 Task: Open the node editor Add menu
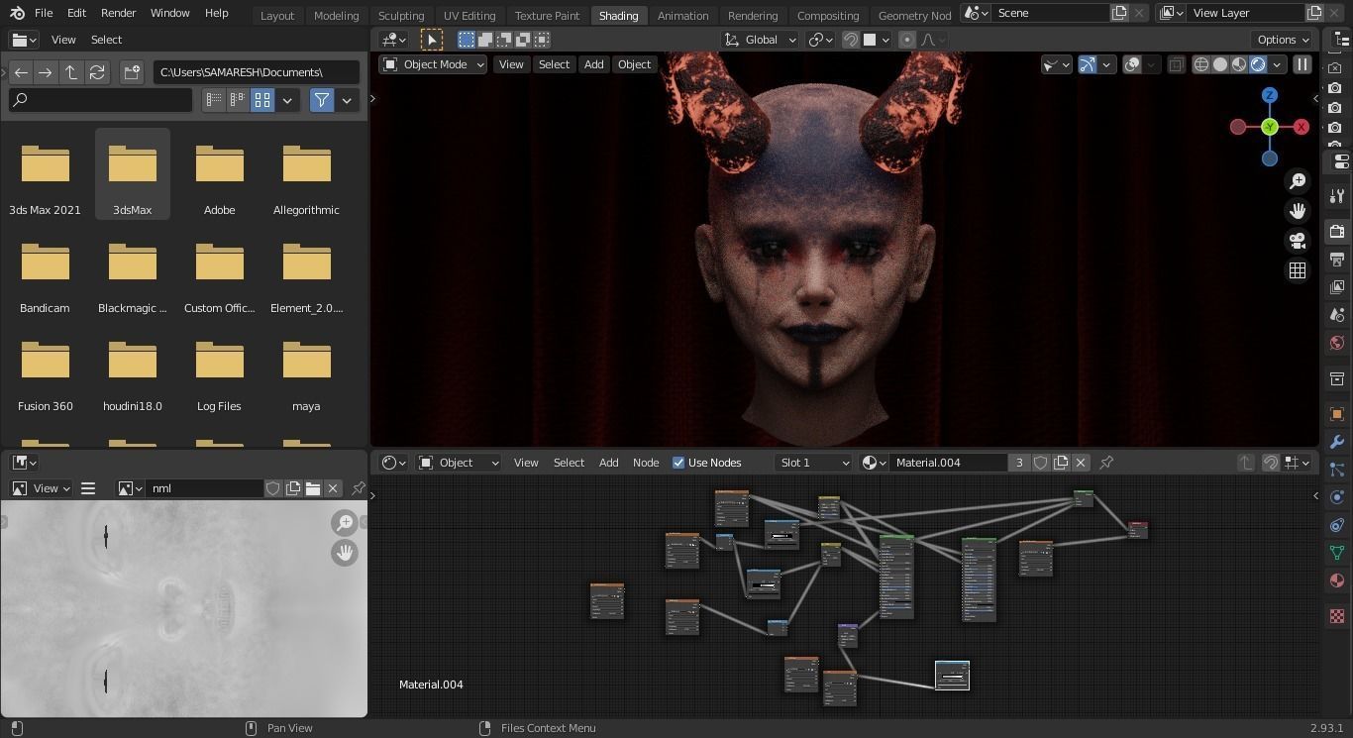click(x=608, y=463)
